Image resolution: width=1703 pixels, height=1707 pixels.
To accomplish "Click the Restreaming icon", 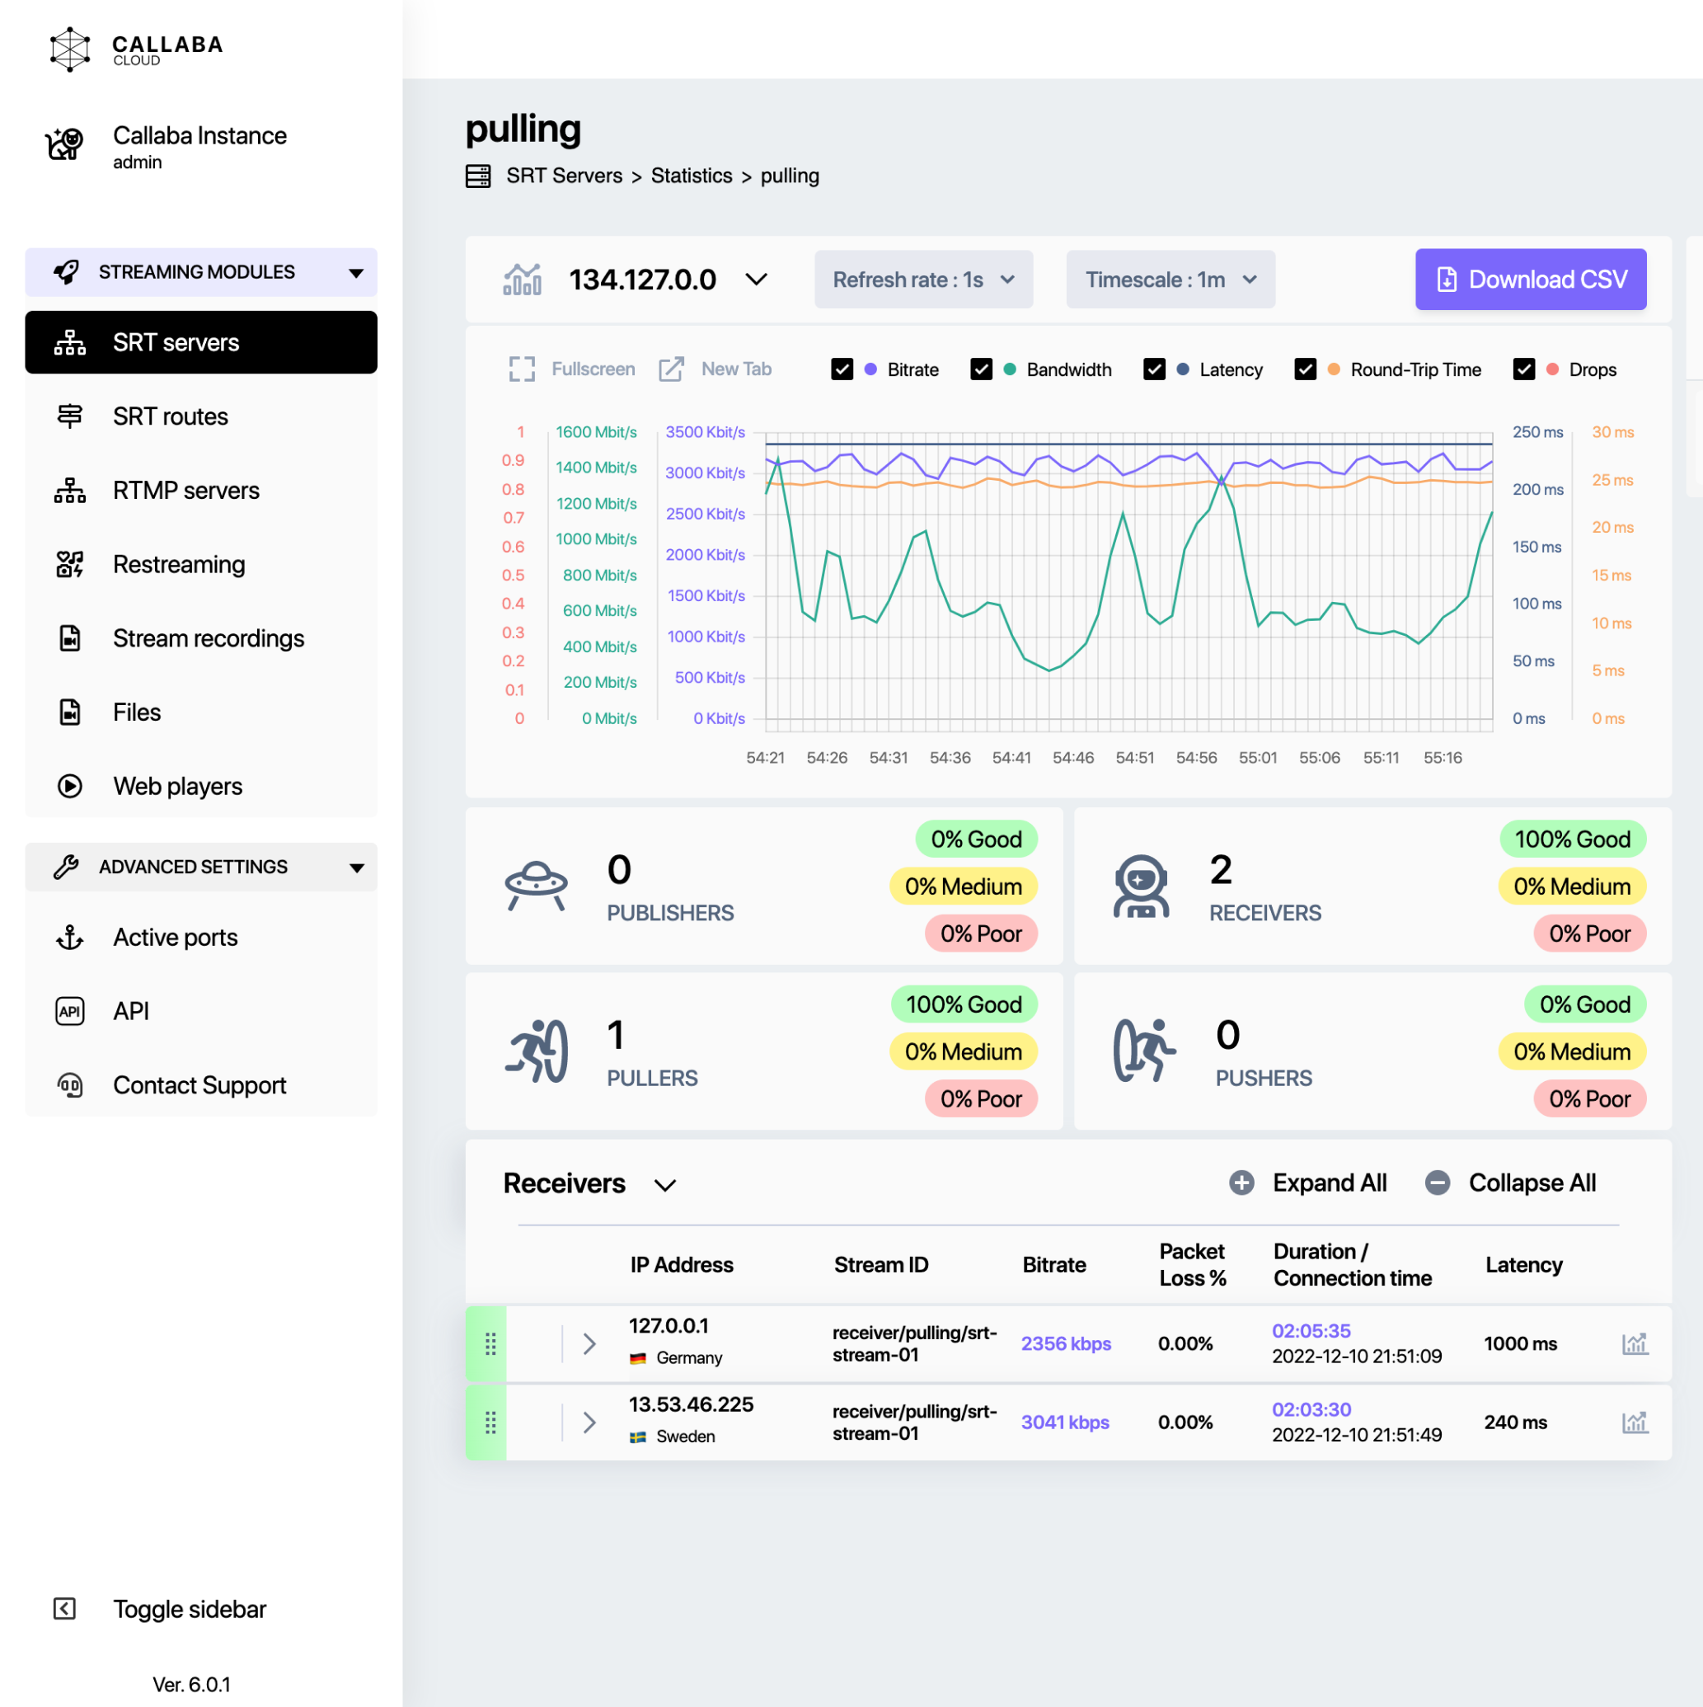I will point(70,565).
